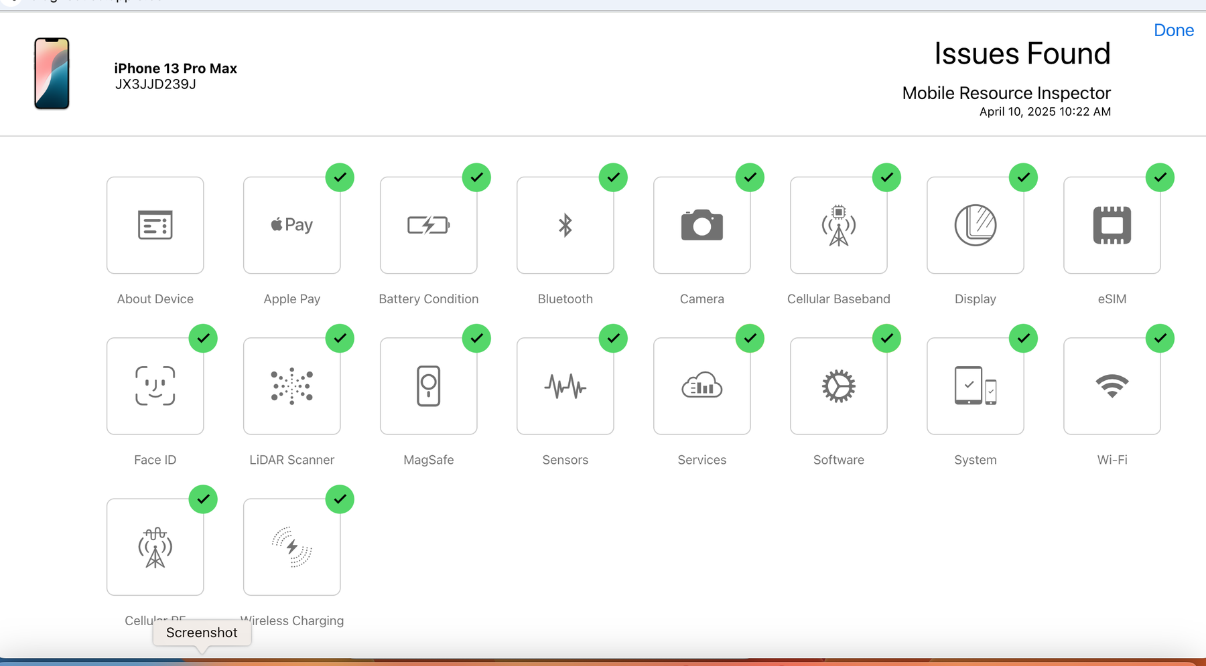The width and height of the screenshot is (1206, 666).
Task: Click the LiDAR Scanner label text
Action: click(291, 460)
